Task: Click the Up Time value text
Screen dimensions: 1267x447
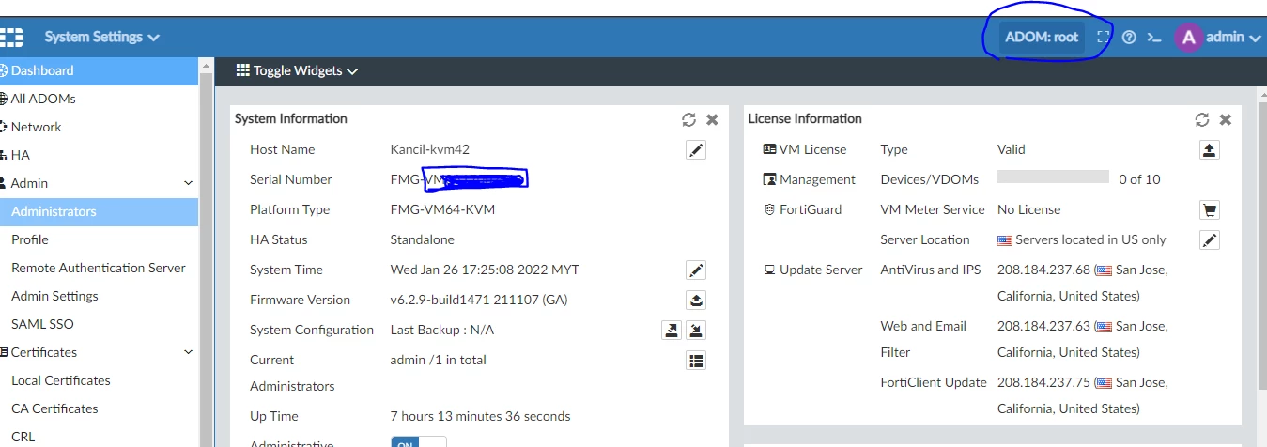Action: coord(481,416)
